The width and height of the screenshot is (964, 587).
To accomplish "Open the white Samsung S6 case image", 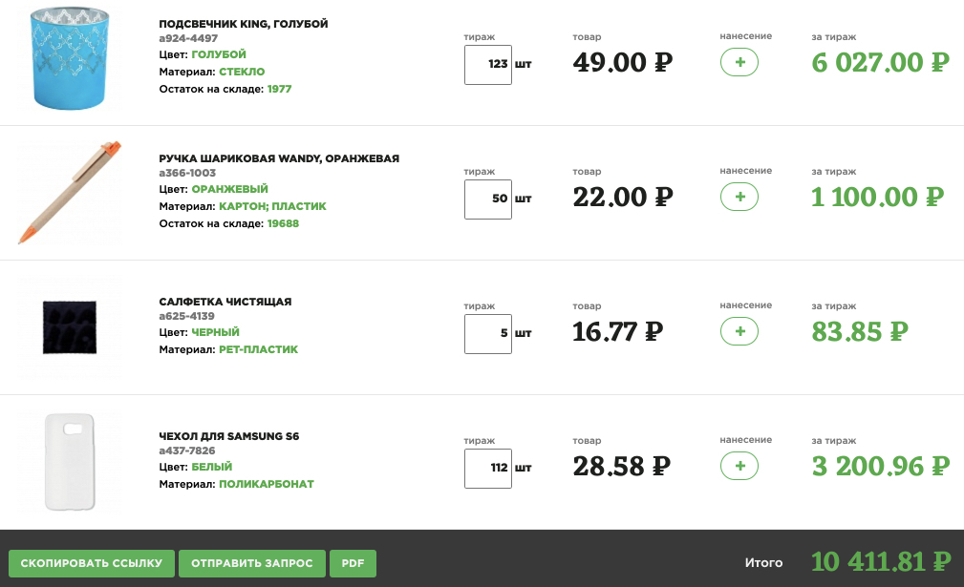I will pyautogui.click(x=69, y=463).
